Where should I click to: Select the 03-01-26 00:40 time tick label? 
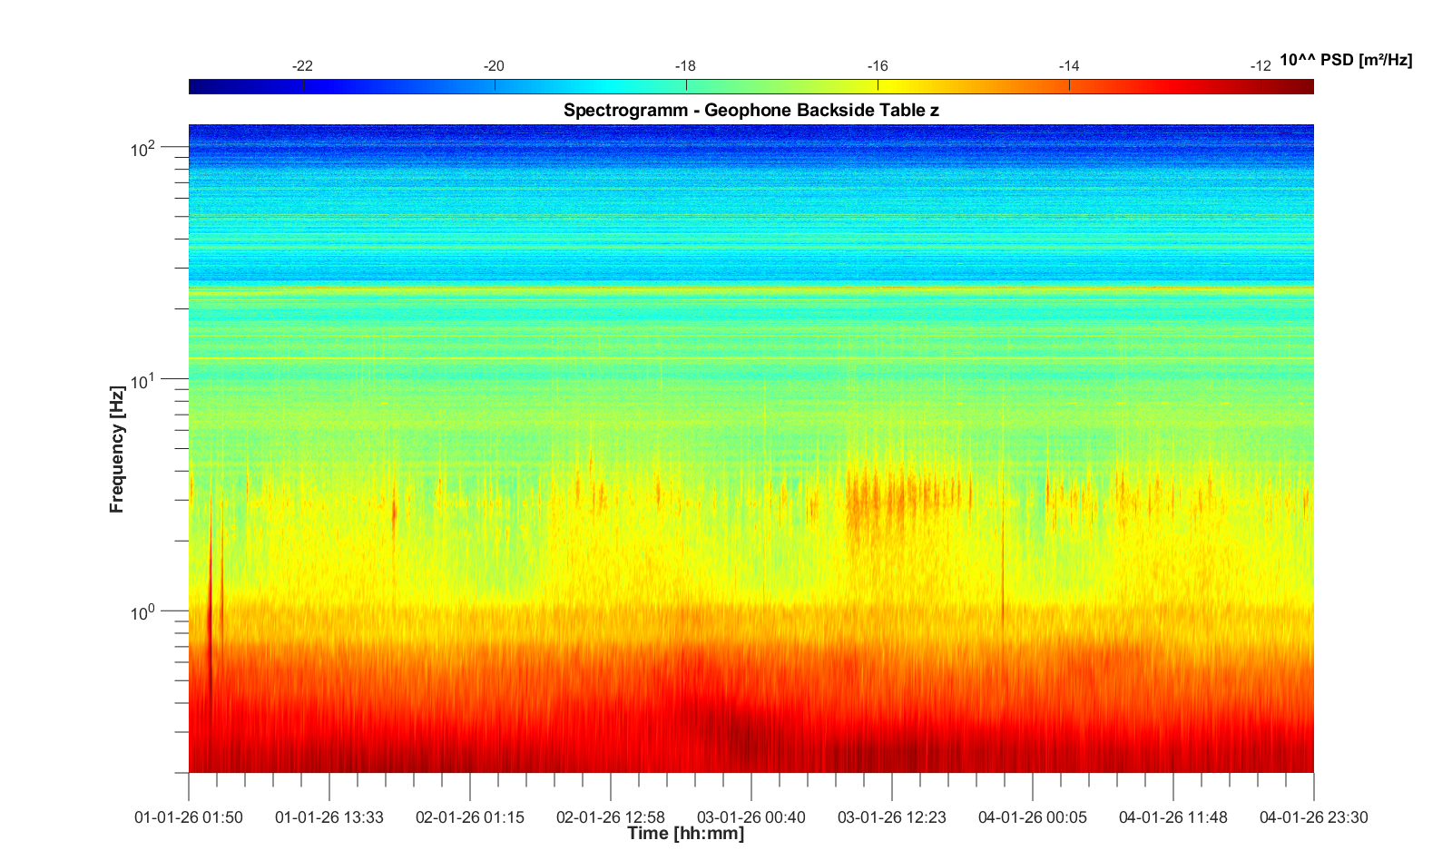coord(751,817)
